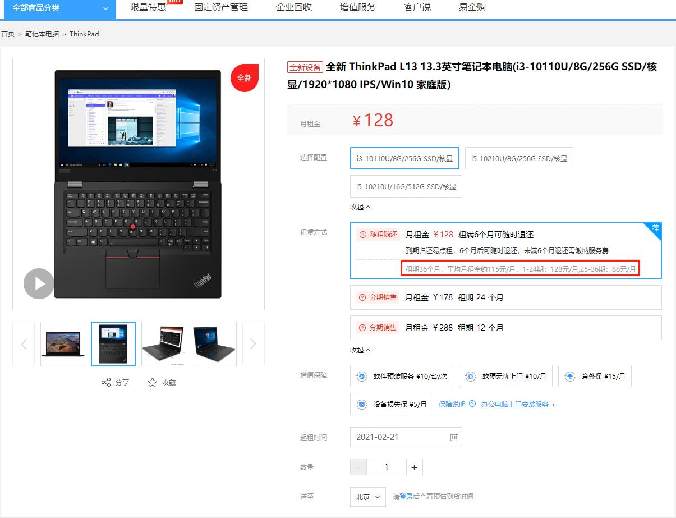
Task: Collapse configurations via 收起 under 选择配置
Action: point(359,207)
